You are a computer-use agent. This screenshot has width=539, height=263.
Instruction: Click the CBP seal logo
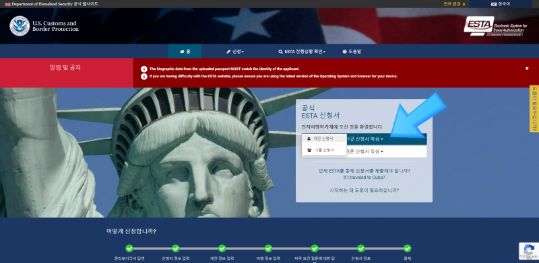20,26
